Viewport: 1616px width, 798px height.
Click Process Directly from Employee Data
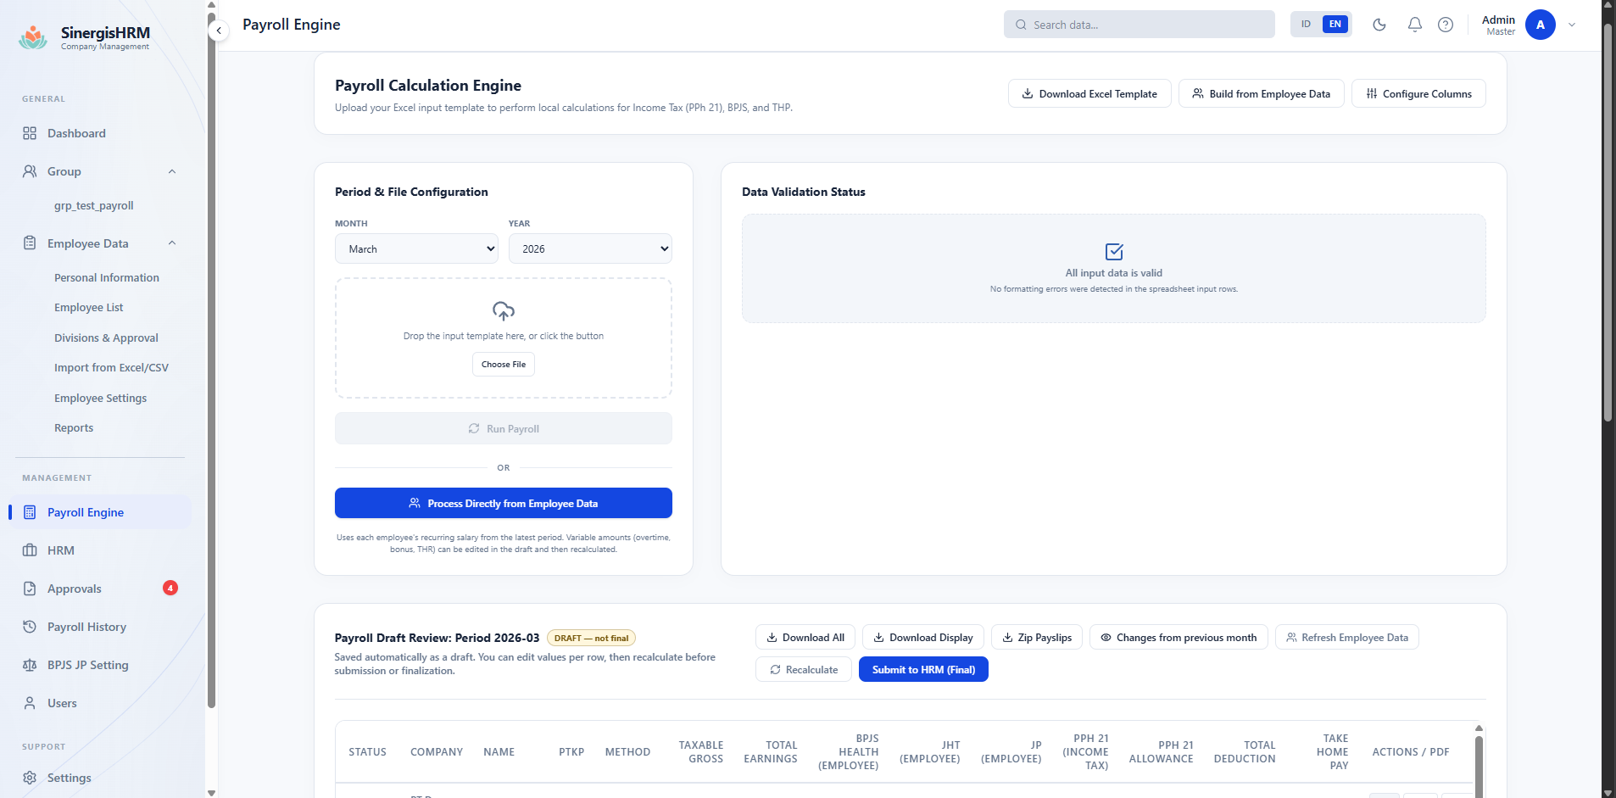(x=504, y=503)
